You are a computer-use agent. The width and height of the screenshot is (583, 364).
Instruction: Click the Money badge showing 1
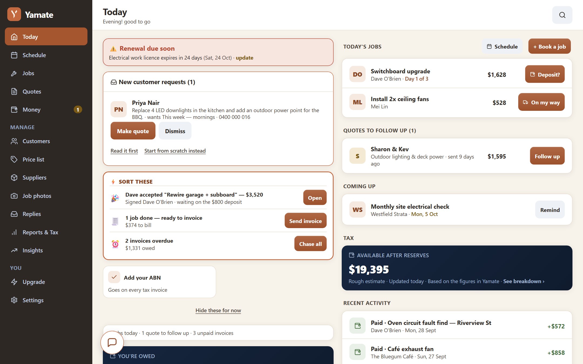tap(78, 109)
